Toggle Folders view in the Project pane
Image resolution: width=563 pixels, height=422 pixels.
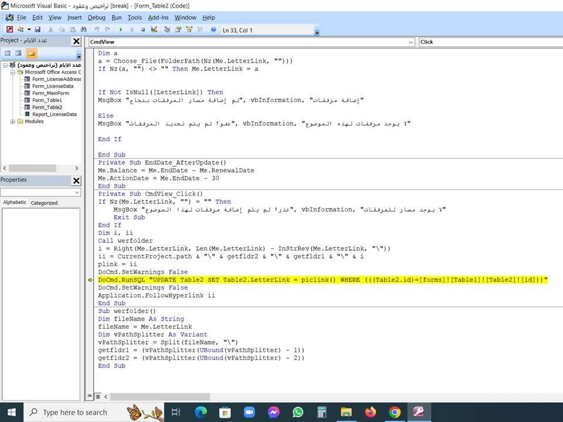[32, 53]
